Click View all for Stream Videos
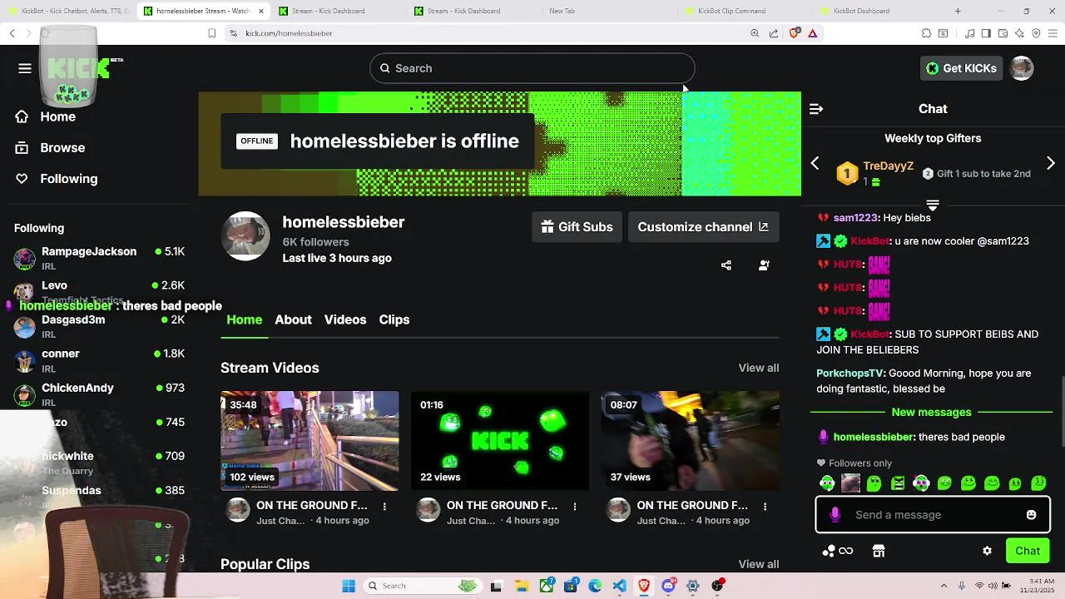The image size is (1065, 599). (759, 368)
